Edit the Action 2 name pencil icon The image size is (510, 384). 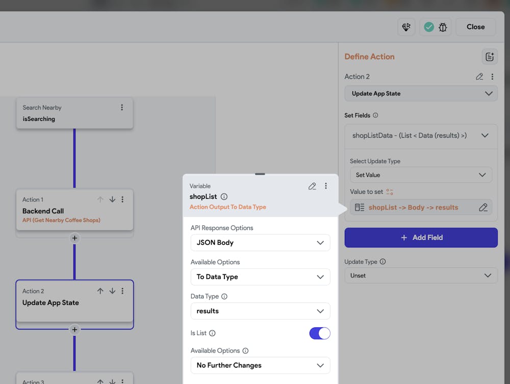pyautogui.click(x=479, y=76)
